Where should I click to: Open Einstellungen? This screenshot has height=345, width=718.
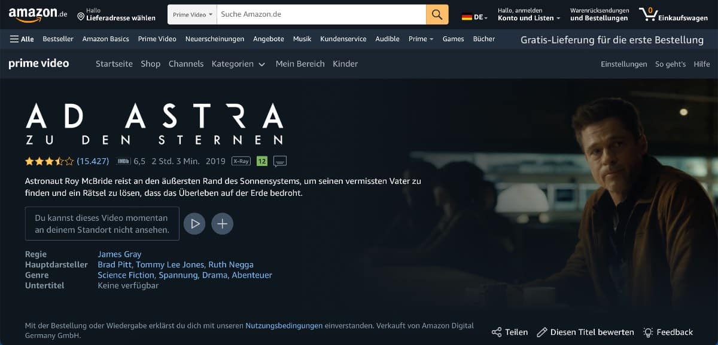point(624,64)
